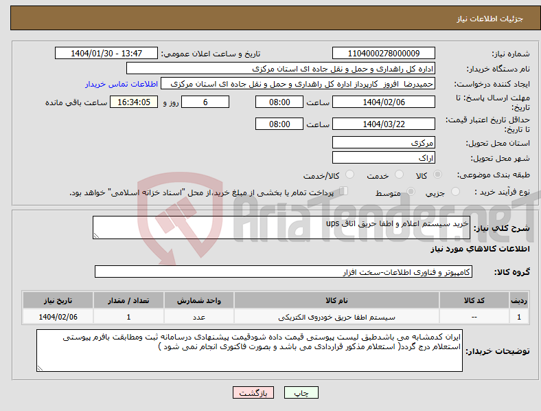Click the اطلاعات کالاهای مورد نیاز heading
This screenshot has width=541, height=411.
pos(480,249)
